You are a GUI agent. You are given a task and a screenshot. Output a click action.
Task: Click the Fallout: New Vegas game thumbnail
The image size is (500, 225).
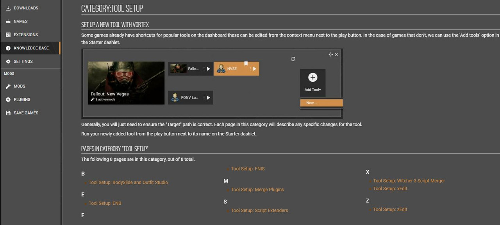click(x=126, y=83)
